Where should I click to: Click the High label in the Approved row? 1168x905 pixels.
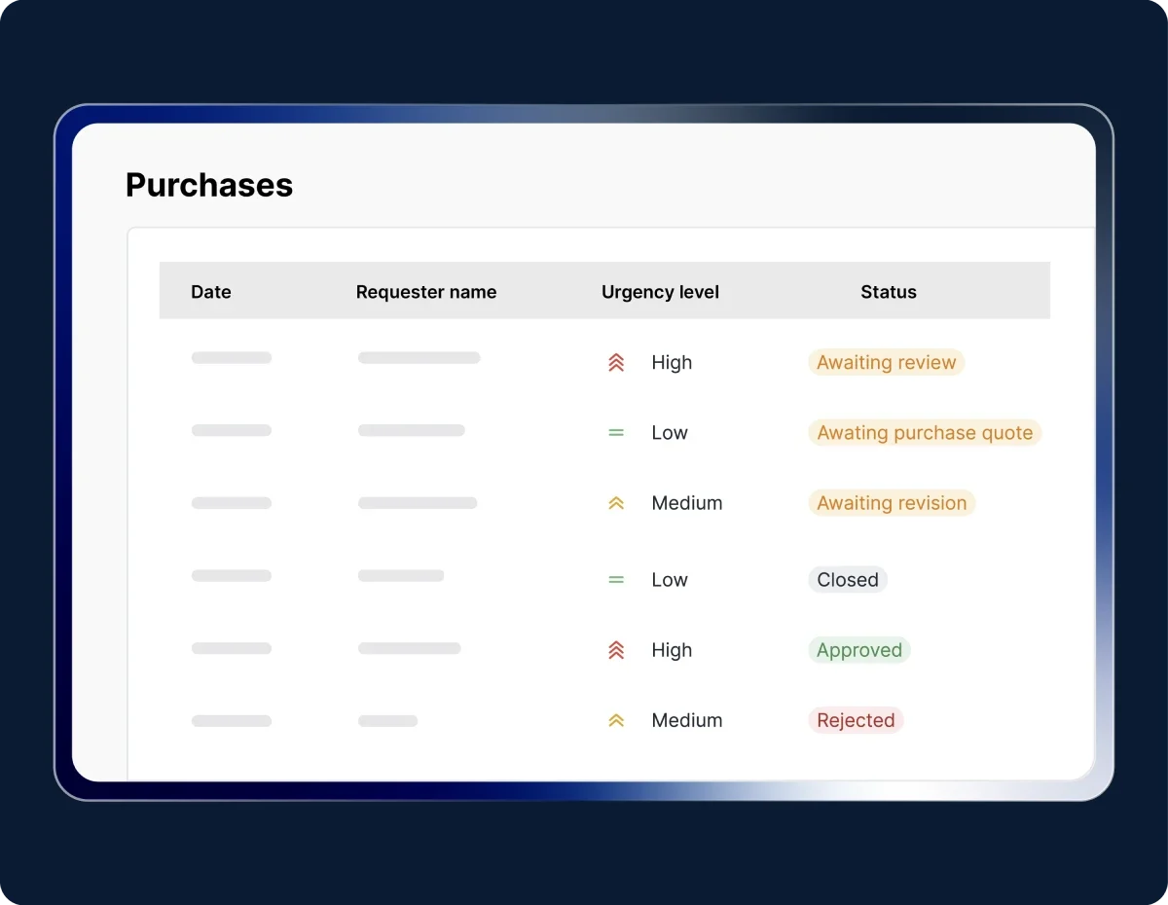coord(672,650)
